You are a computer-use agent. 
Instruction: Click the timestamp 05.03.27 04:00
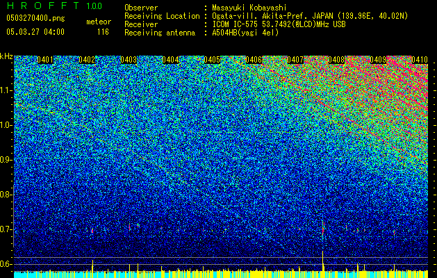(x=35, y=32)
